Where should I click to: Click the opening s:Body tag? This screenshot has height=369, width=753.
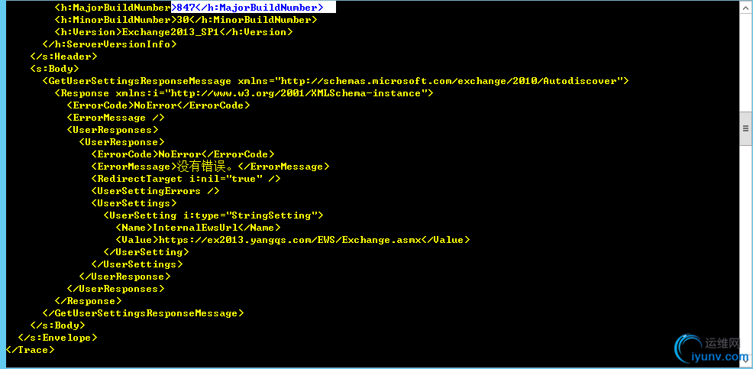54,69
